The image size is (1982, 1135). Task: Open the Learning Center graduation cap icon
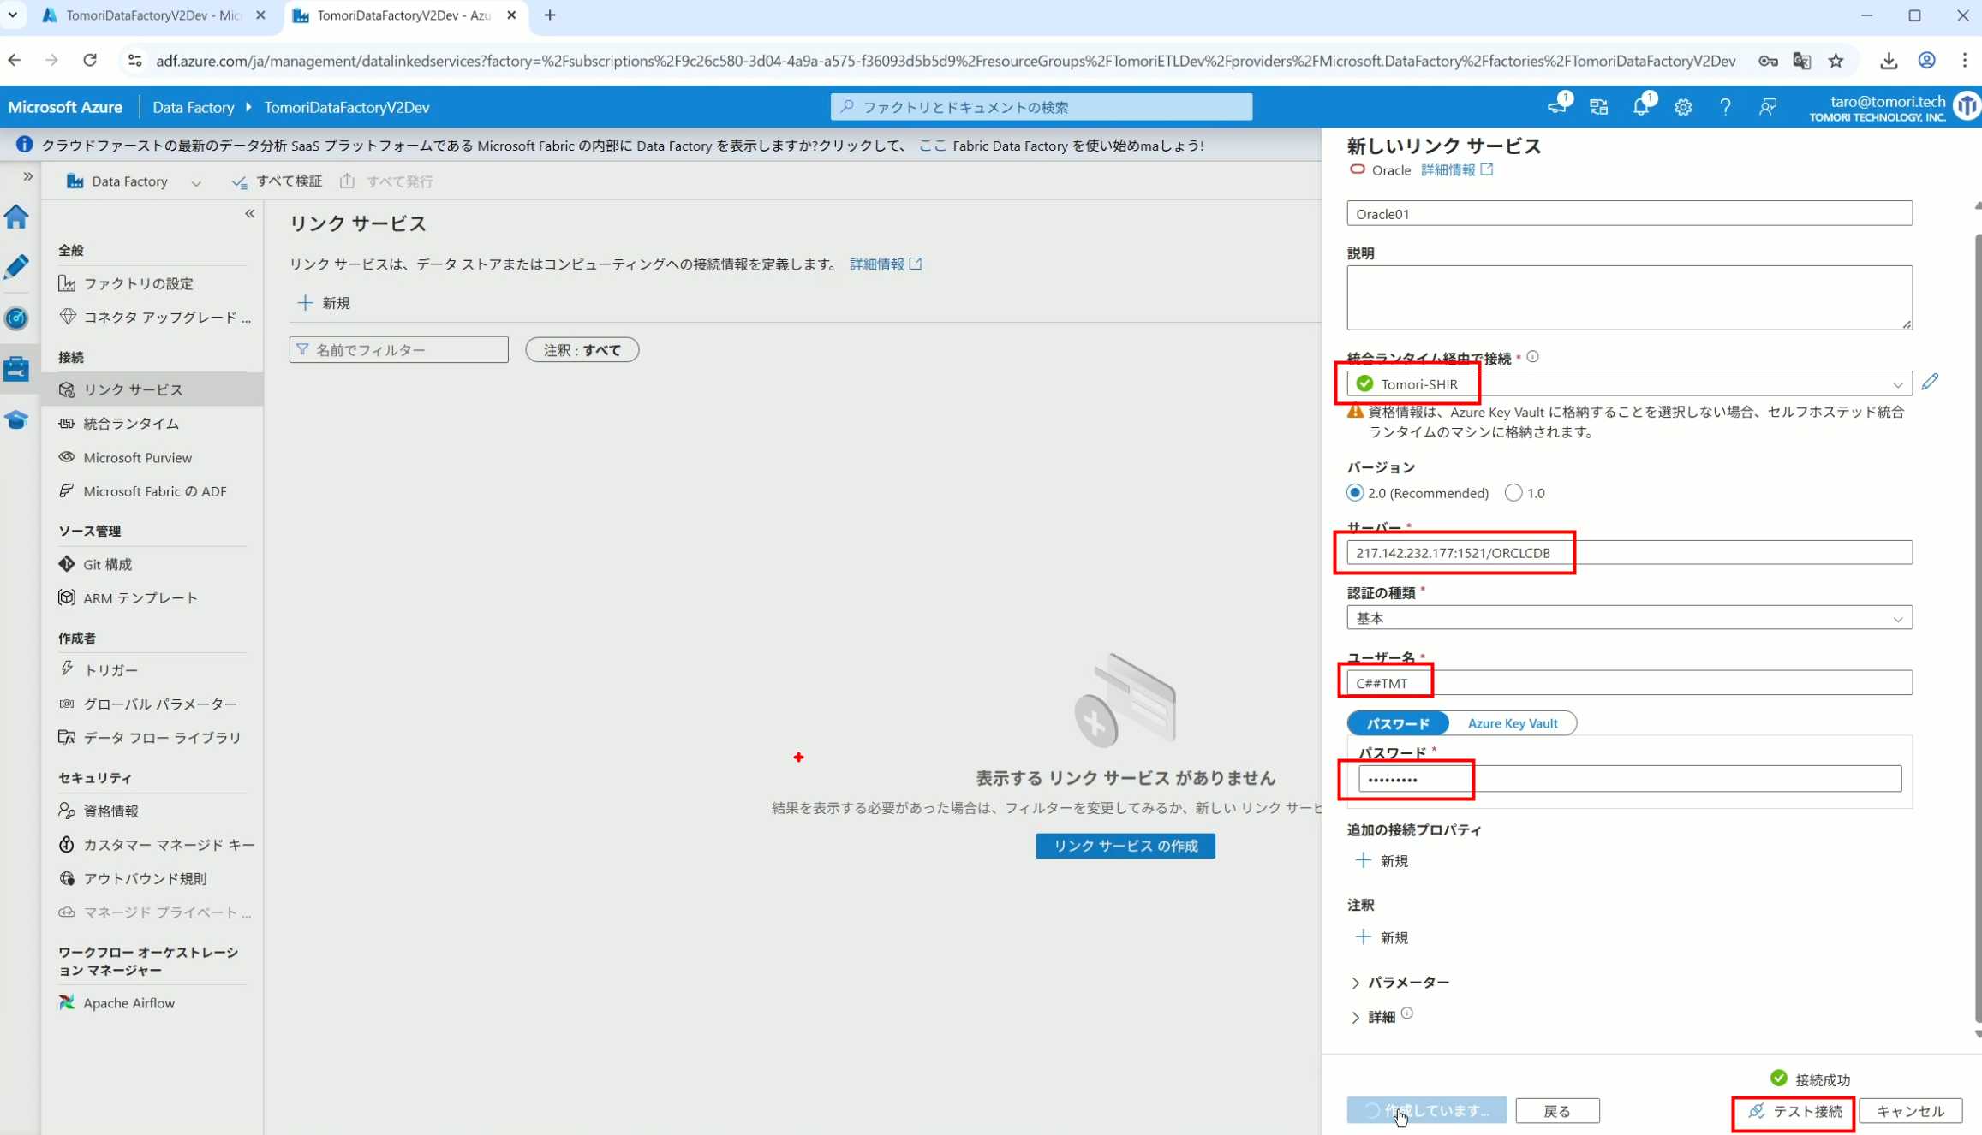tap(16, 419)
